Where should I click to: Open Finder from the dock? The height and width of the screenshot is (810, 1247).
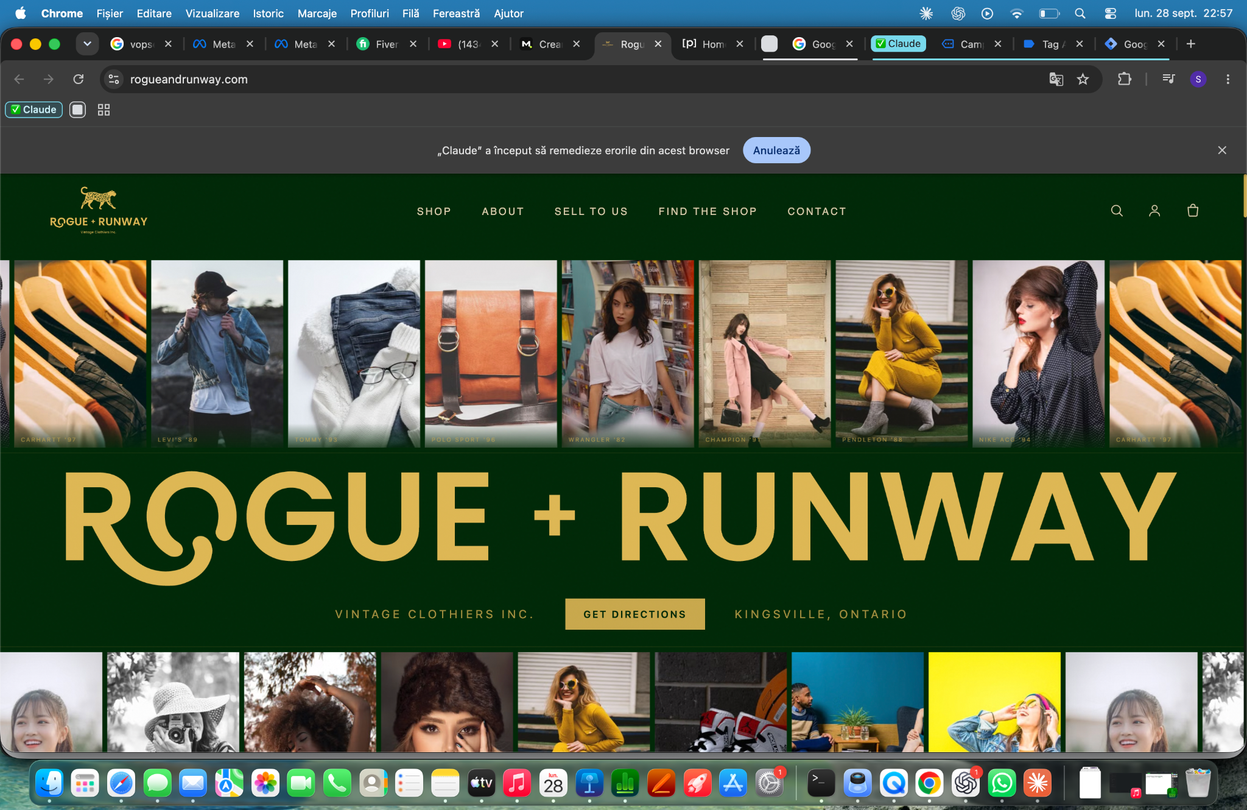tap(49, 783)
